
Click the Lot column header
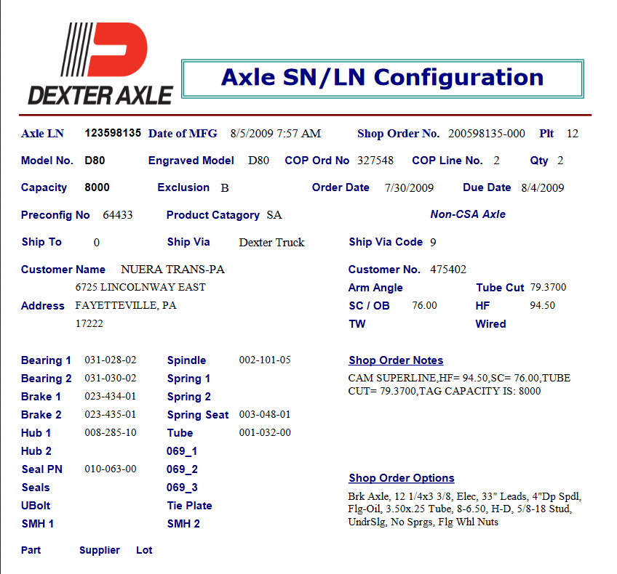pos(144,549)
